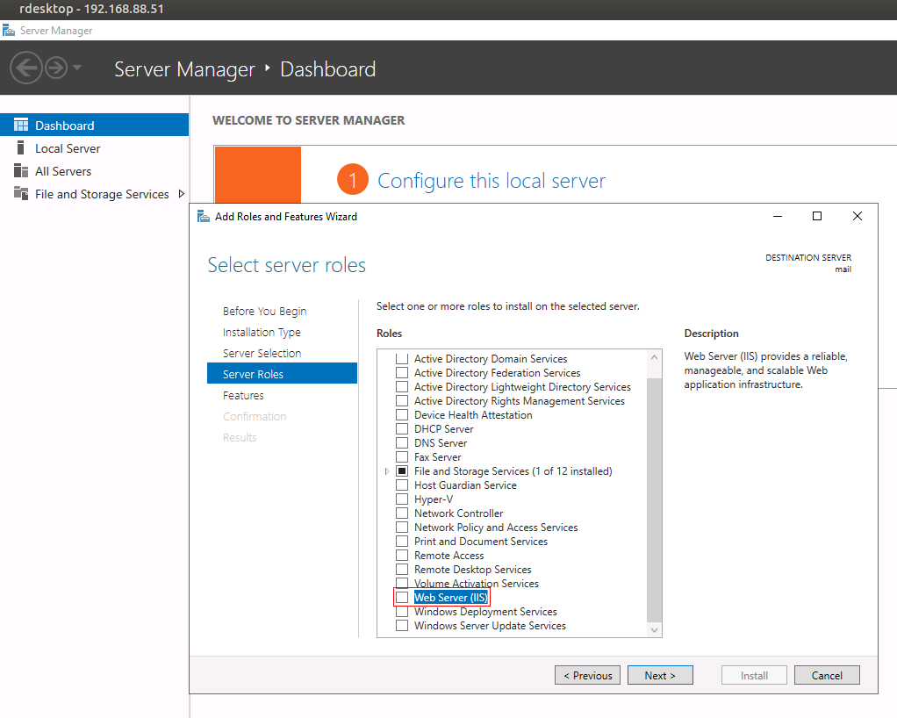Click roles list scroll up arrow
The image size is (897, 718).
pos(655,357)
